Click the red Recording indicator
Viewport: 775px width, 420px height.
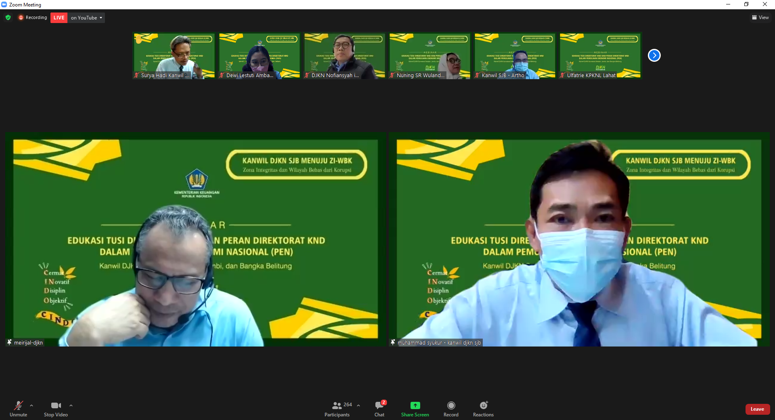tap(33, 18)
